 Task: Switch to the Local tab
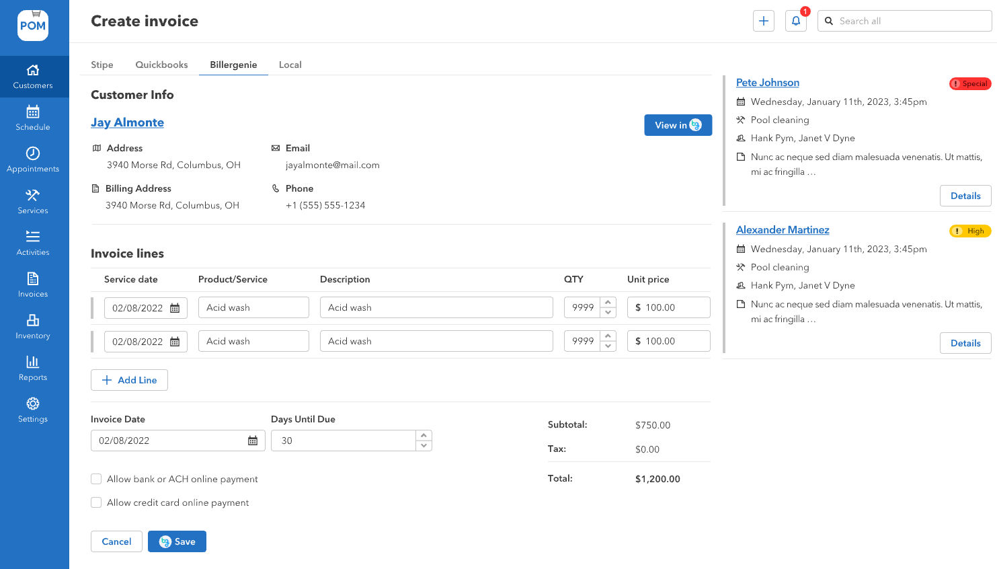pyautogui.click(x=290, y=65)
